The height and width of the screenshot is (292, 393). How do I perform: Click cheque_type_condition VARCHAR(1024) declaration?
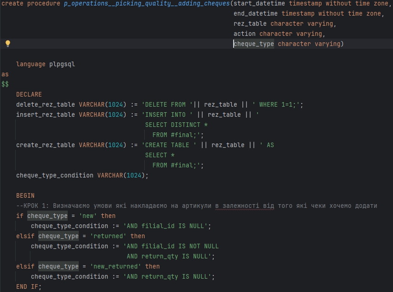[82, 175]
